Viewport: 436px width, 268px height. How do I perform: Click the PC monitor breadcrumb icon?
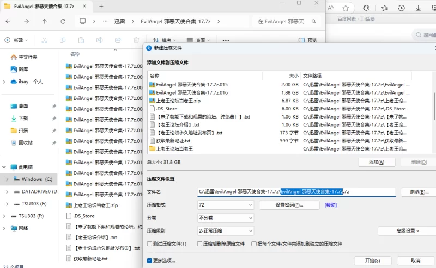point(83,21)
